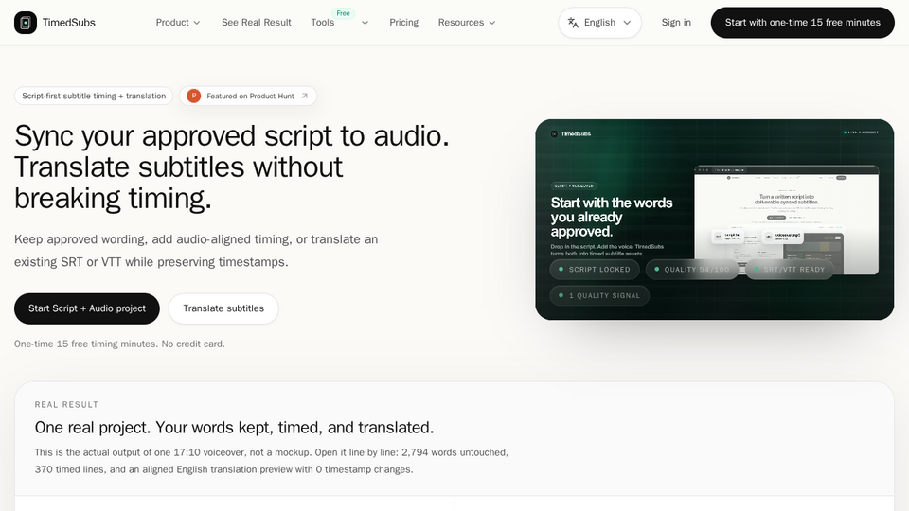The width and height of the screenshot is (909, 511).
Task: Click the 'One real project' heading
Action: 234,428
